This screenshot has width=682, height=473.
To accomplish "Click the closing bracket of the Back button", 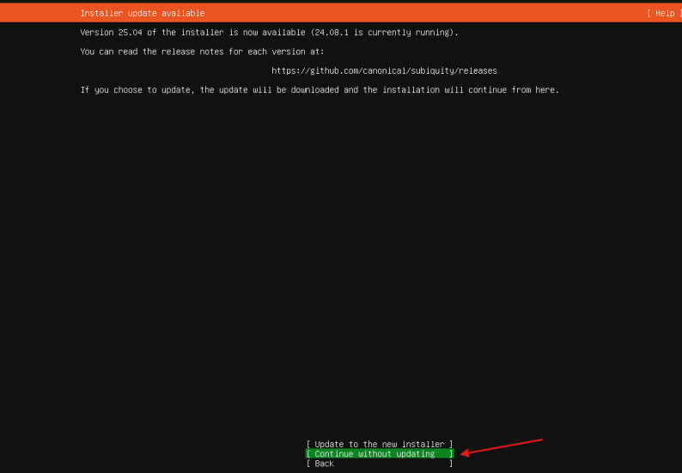I will [x=450, y=464].
